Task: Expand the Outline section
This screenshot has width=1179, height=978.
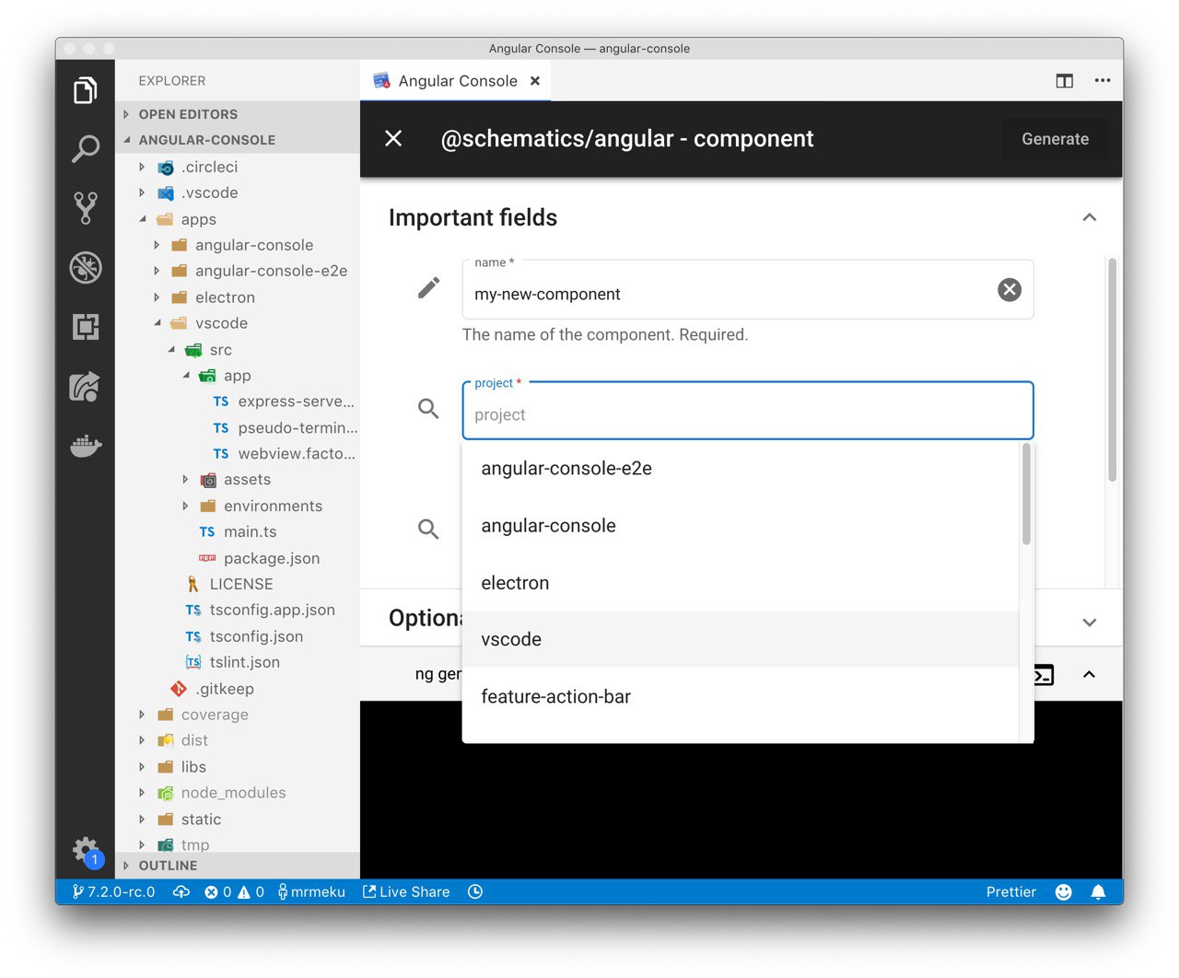Action: click(x=238, y=866)
